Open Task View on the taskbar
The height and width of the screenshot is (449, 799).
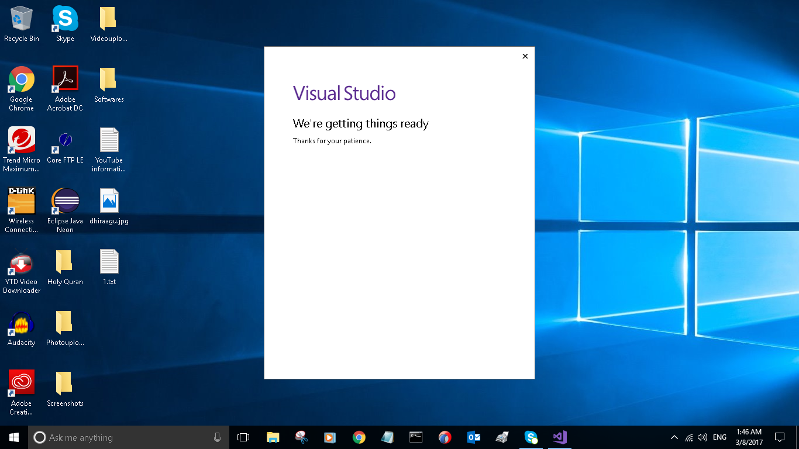pos(243,437)
